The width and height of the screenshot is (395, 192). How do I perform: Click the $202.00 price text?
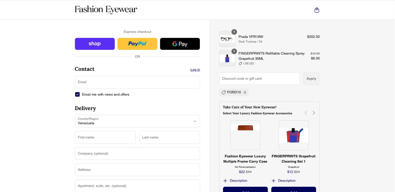point(313,37)
